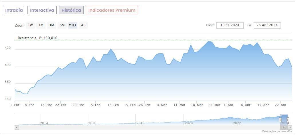Image resolution: width=296 pixels, height=136 pixels.
Task: Click the right range handle in navigator
Action: (288, 120)
